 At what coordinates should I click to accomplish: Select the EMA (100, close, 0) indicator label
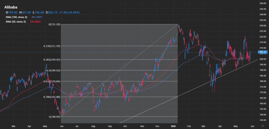click(16, 17)
